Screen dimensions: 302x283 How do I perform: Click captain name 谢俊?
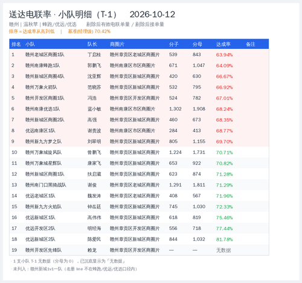click(x=92, y=185)
